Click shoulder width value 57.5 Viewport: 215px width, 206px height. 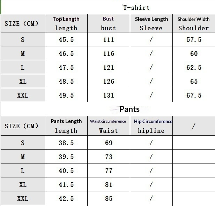click(x=194, y=40)
